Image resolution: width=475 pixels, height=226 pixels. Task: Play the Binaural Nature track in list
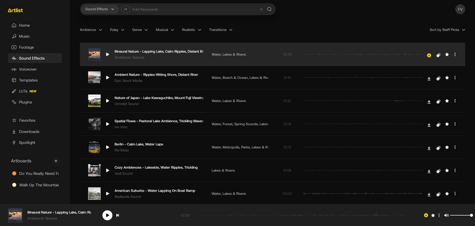tap(107, 55)
